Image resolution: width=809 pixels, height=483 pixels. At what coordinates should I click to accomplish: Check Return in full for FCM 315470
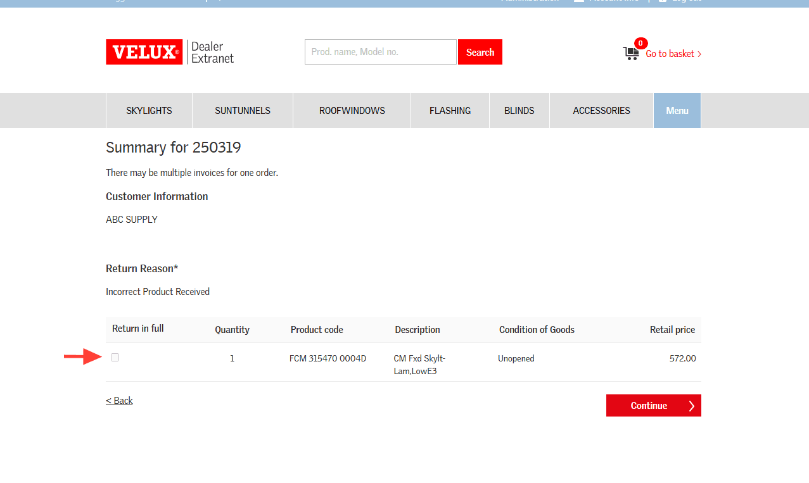[115, 358]
